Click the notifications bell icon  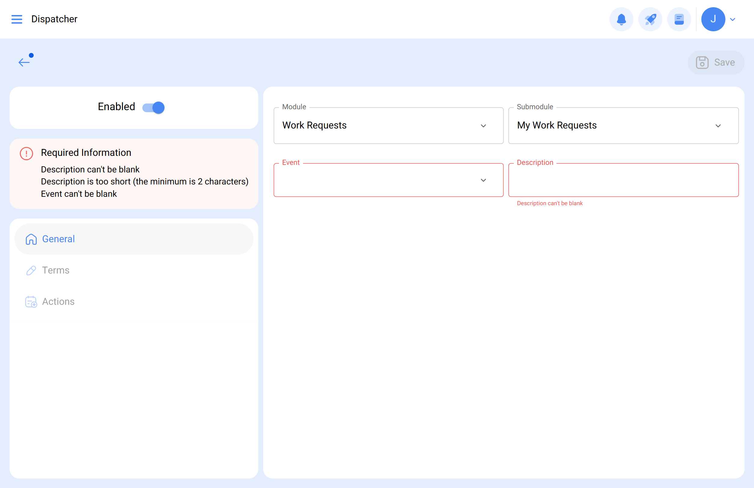click(x=621, y=19)
